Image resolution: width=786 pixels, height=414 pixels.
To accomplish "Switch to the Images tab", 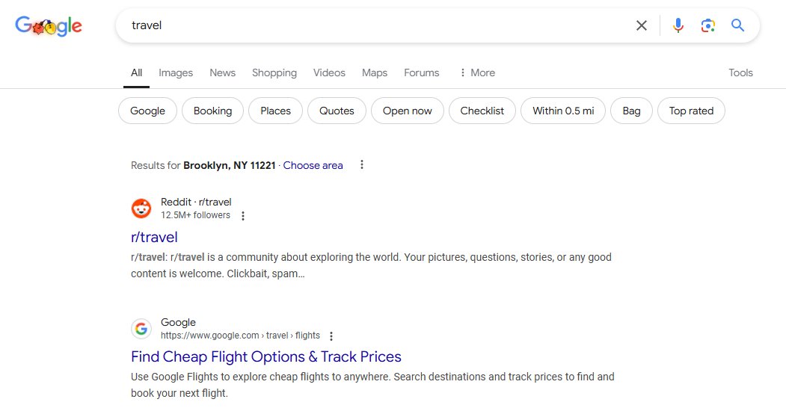I will 176,73.
